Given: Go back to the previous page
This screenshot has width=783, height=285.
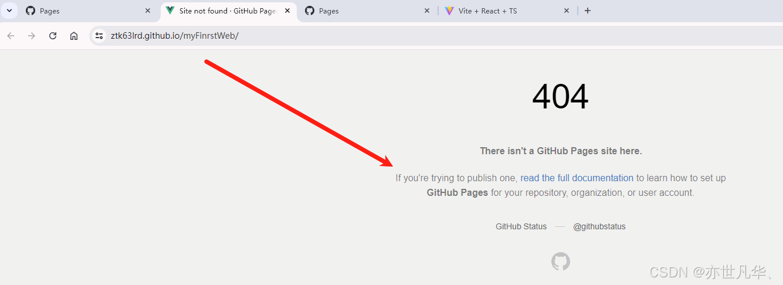Looking at the screenshot, I should coord(11,36).
